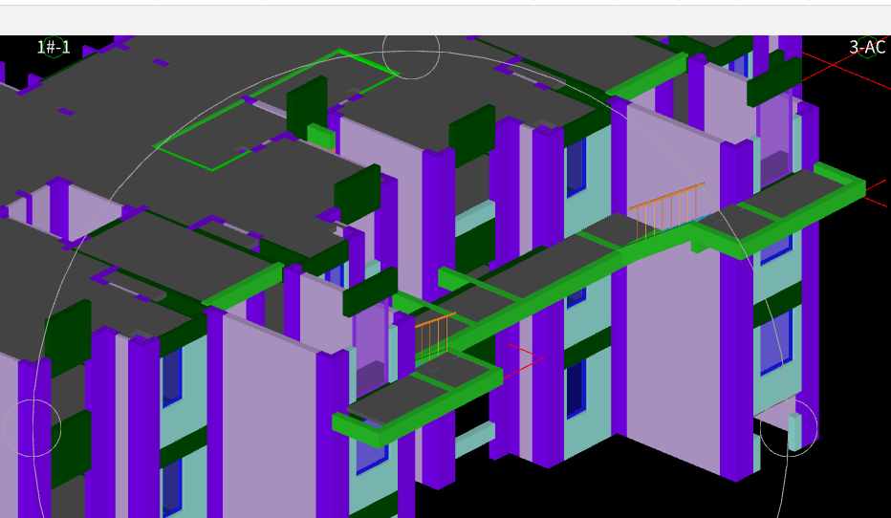The image size is (891, 518).
Task: Click the right handle circle of the orbit ring
Action: coord(789,428)
